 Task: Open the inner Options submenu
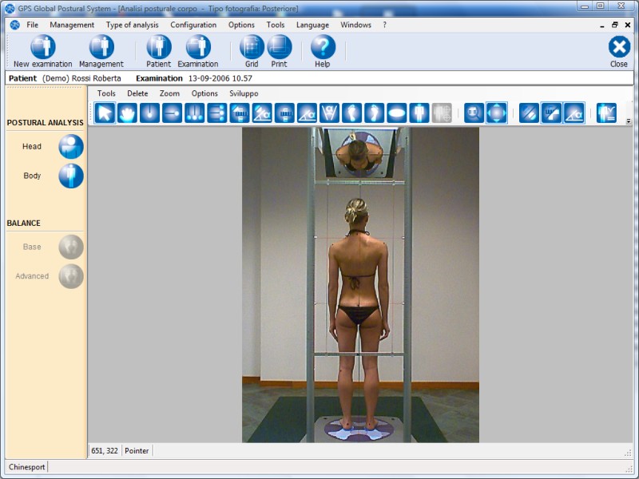click(204, 93)
